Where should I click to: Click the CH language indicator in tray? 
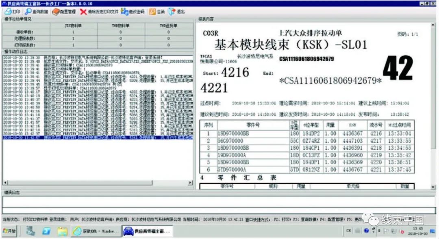point(349,231)
